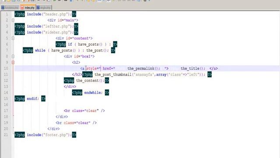Collapse the red fold marker at line 9

coord(13,62)
